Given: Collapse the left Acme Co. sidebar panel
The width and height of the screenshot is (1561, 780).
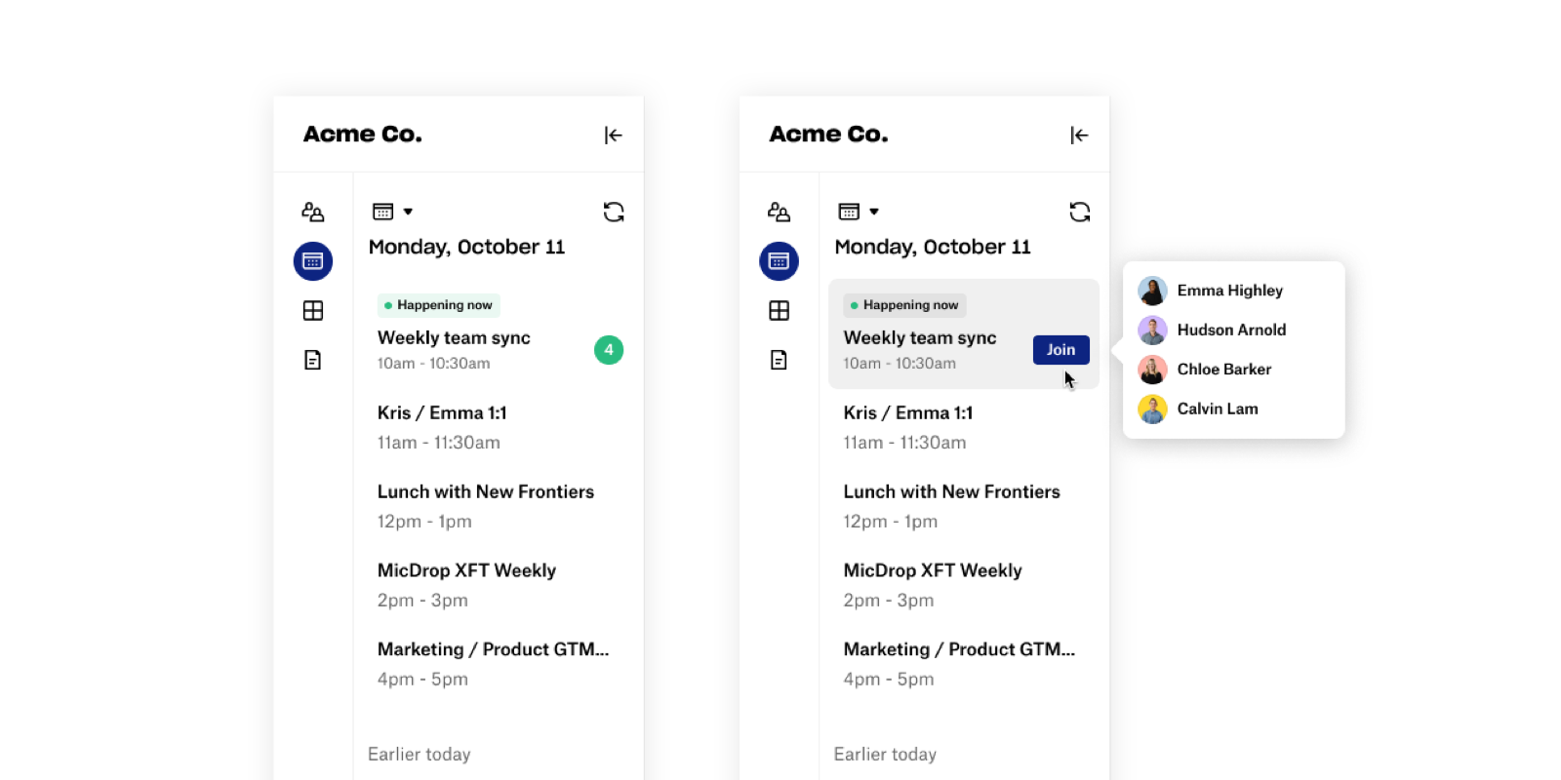Looking at the screenshot, I should tap(613, 136).
